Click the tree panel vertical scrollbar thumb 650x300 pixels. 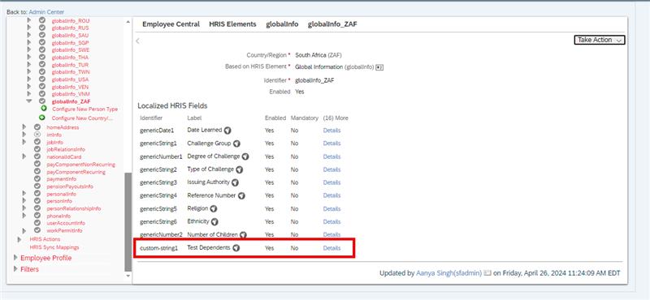pos(128,222)
